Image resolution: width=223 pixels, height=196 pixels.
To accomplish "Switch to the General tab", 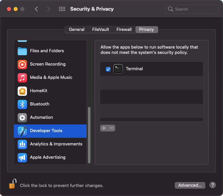I will (x=77, y=29).
